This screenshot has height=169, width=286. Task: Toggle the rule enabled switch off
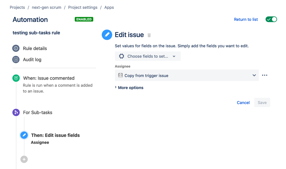(271, 19)
